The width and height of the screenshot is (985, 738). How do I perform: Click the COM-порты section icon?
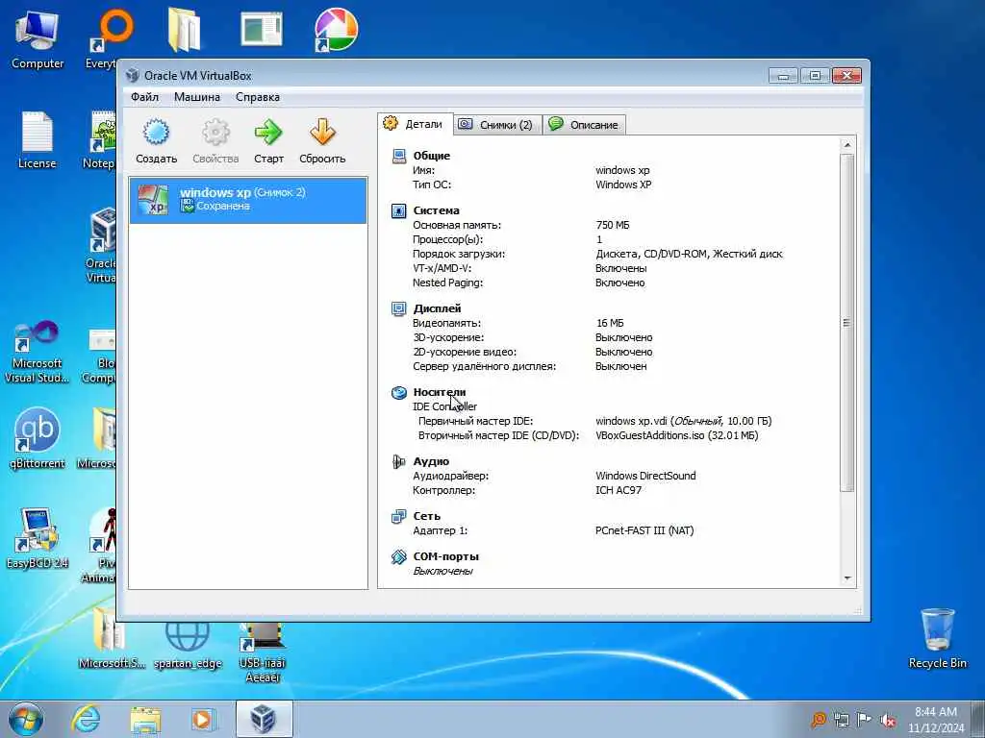[x=399, y=556]
